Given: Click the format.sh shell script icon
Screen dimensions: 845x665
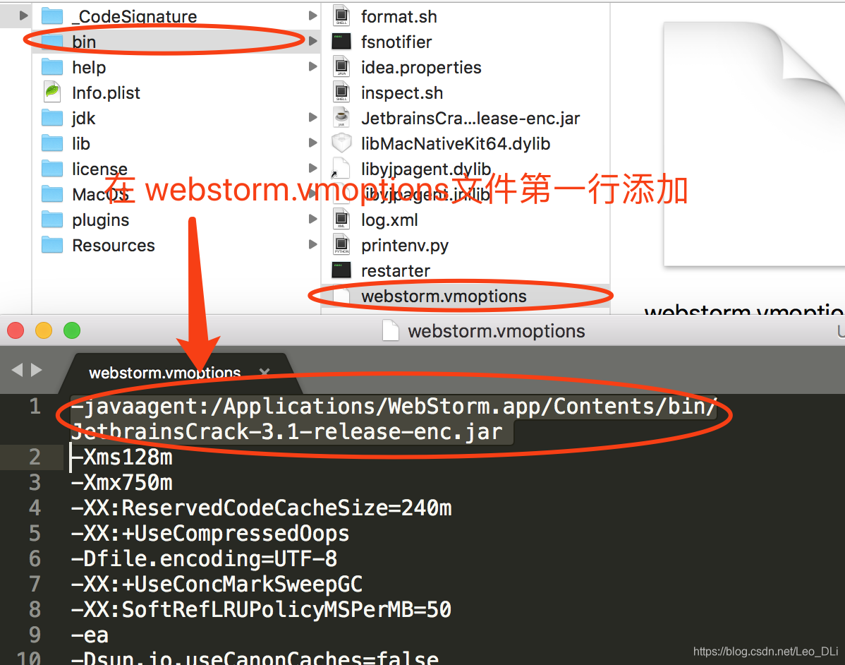Looking at the screenshot, I should click(341, 16).
